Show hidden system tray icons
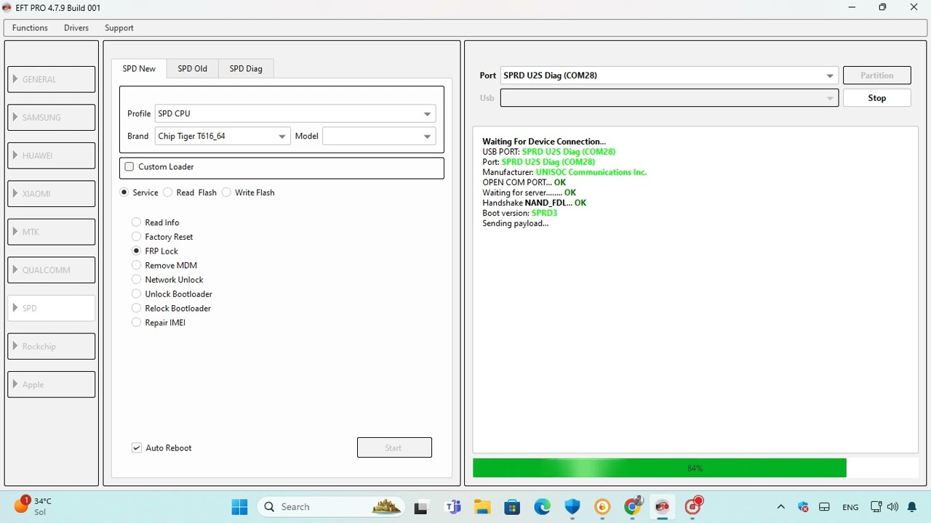The width and height of the screenshot is (931, 523). [780, 507]
